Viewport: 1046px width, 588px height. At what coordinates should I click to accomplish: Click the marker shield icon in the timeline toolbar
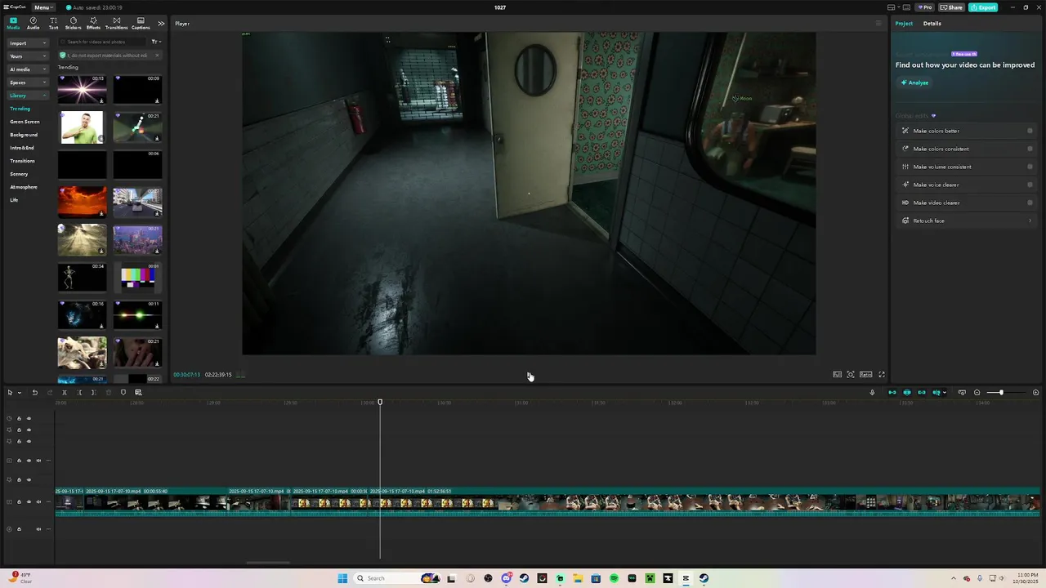[x=123, y=393]
